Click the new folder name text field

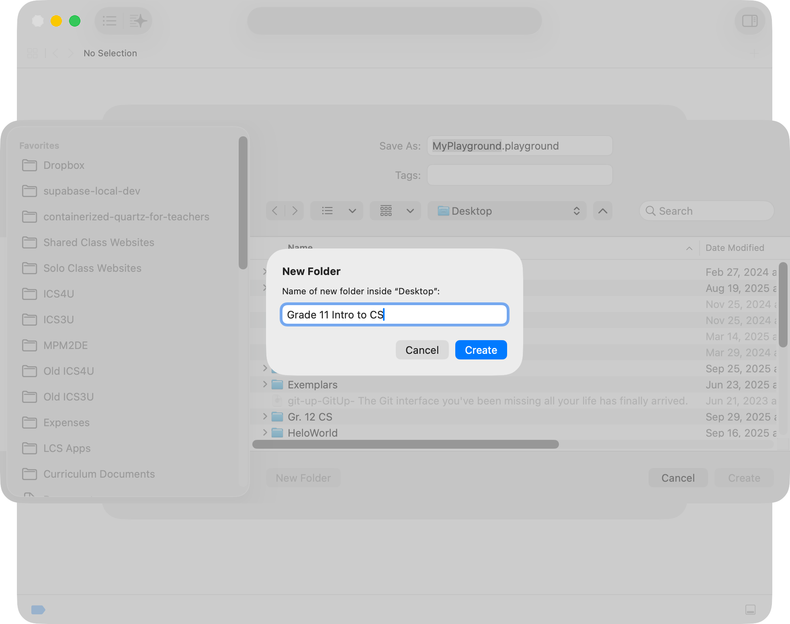tap(394, 314)
